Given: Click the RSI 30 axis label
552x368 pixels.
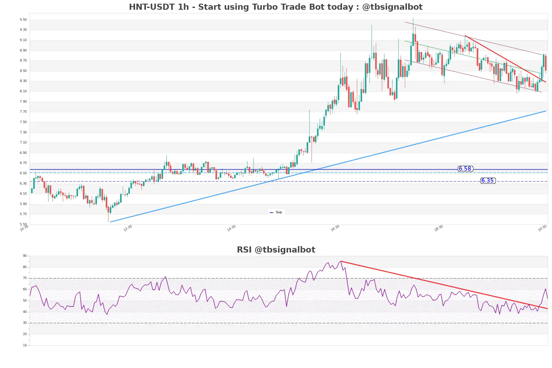Looking at the screenshot, I should pos(25,323).
